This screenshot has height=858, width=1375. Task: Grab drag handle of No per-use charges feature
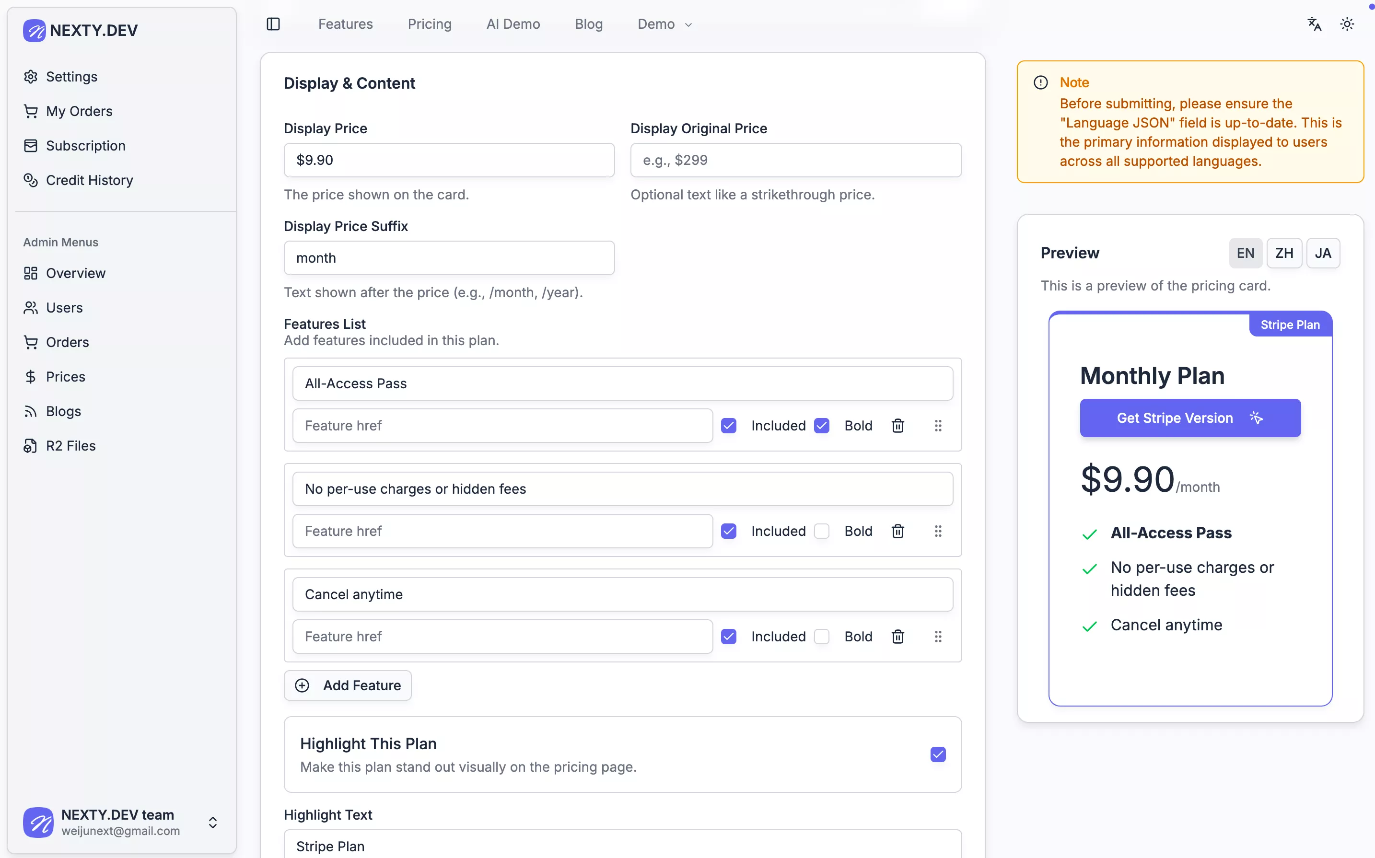(x=937, y=531)
